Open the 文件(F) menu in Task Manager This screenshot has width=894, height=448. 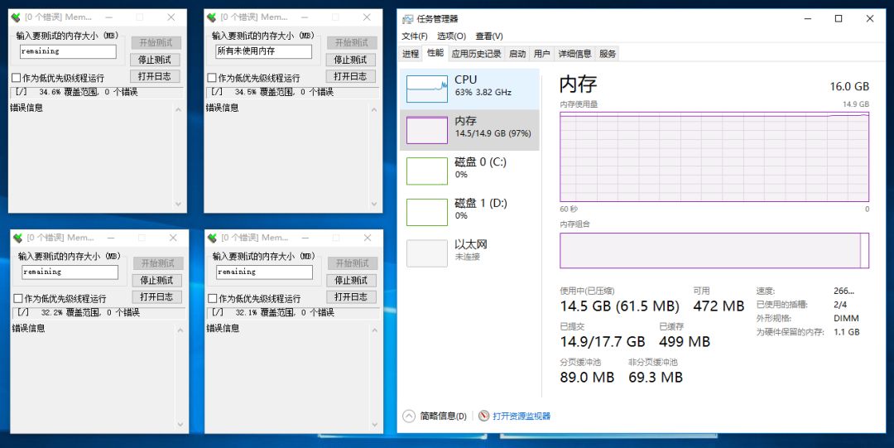415,36
